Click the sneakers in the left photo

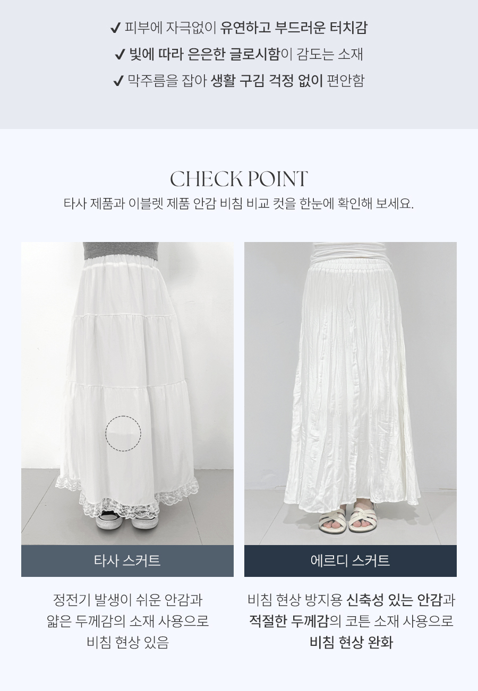pos(127,519)
